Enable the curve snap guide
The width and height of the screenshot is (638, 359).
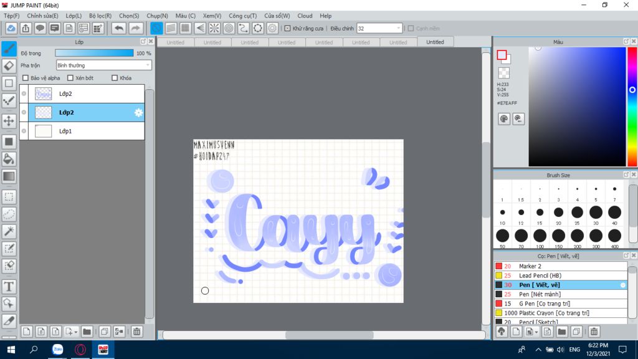pos(244,28)
